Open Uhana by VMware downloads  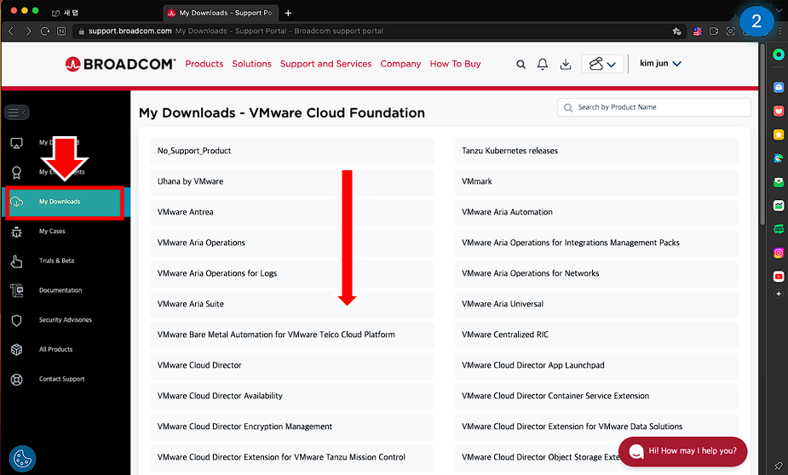292,182
